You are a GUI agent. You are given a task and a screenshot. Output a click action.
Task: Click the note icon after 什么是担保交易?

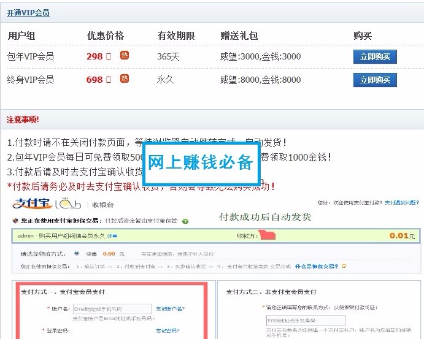[344, 266]
